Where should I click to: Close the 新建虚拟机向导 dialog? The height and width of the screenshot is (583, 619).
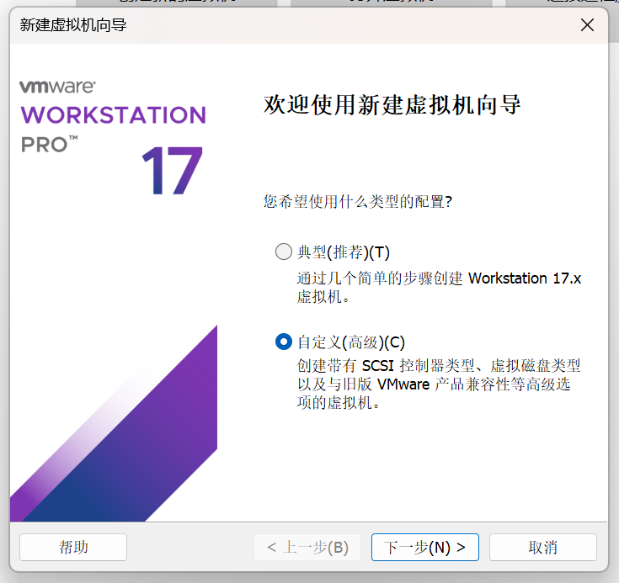[587, 25]
